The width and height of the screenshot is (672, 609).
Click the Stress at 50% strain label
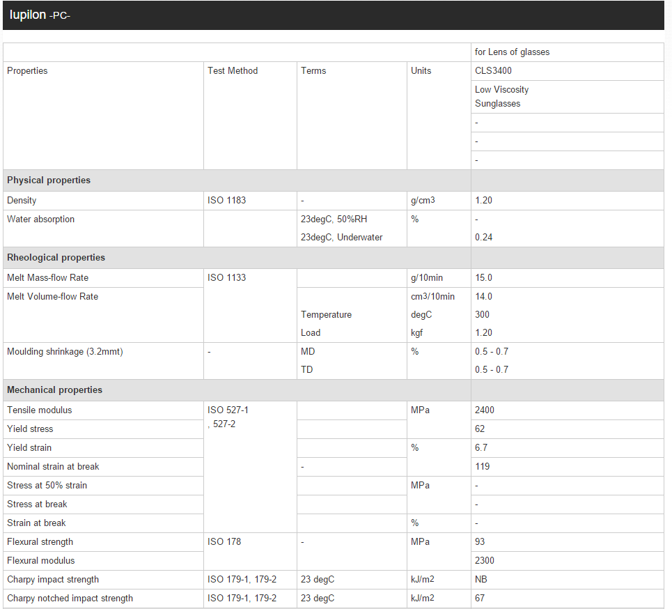(47, 486)
